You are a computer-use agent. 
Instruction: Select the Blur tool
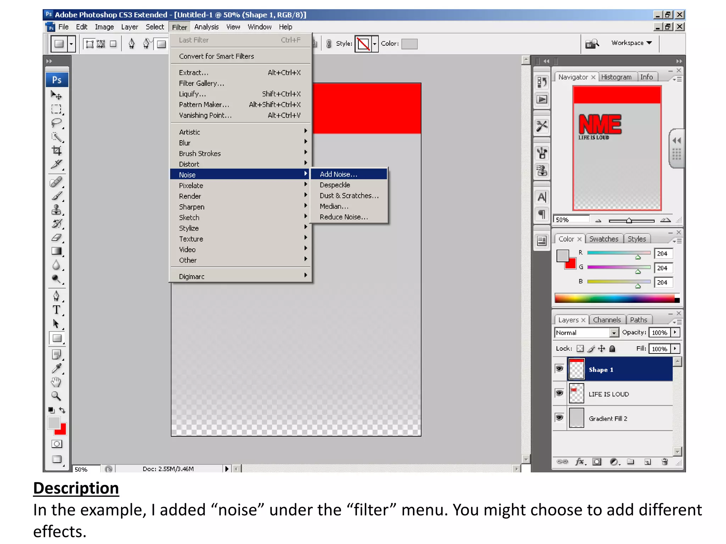pyautogui.click(x=56, y=265)
